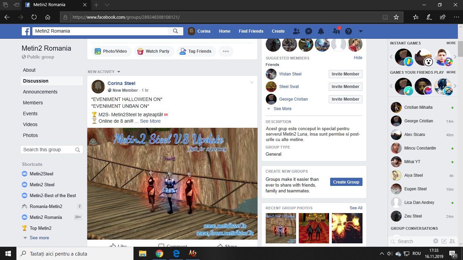Click the search magnifier button in Facebook bar

[175, 31]
